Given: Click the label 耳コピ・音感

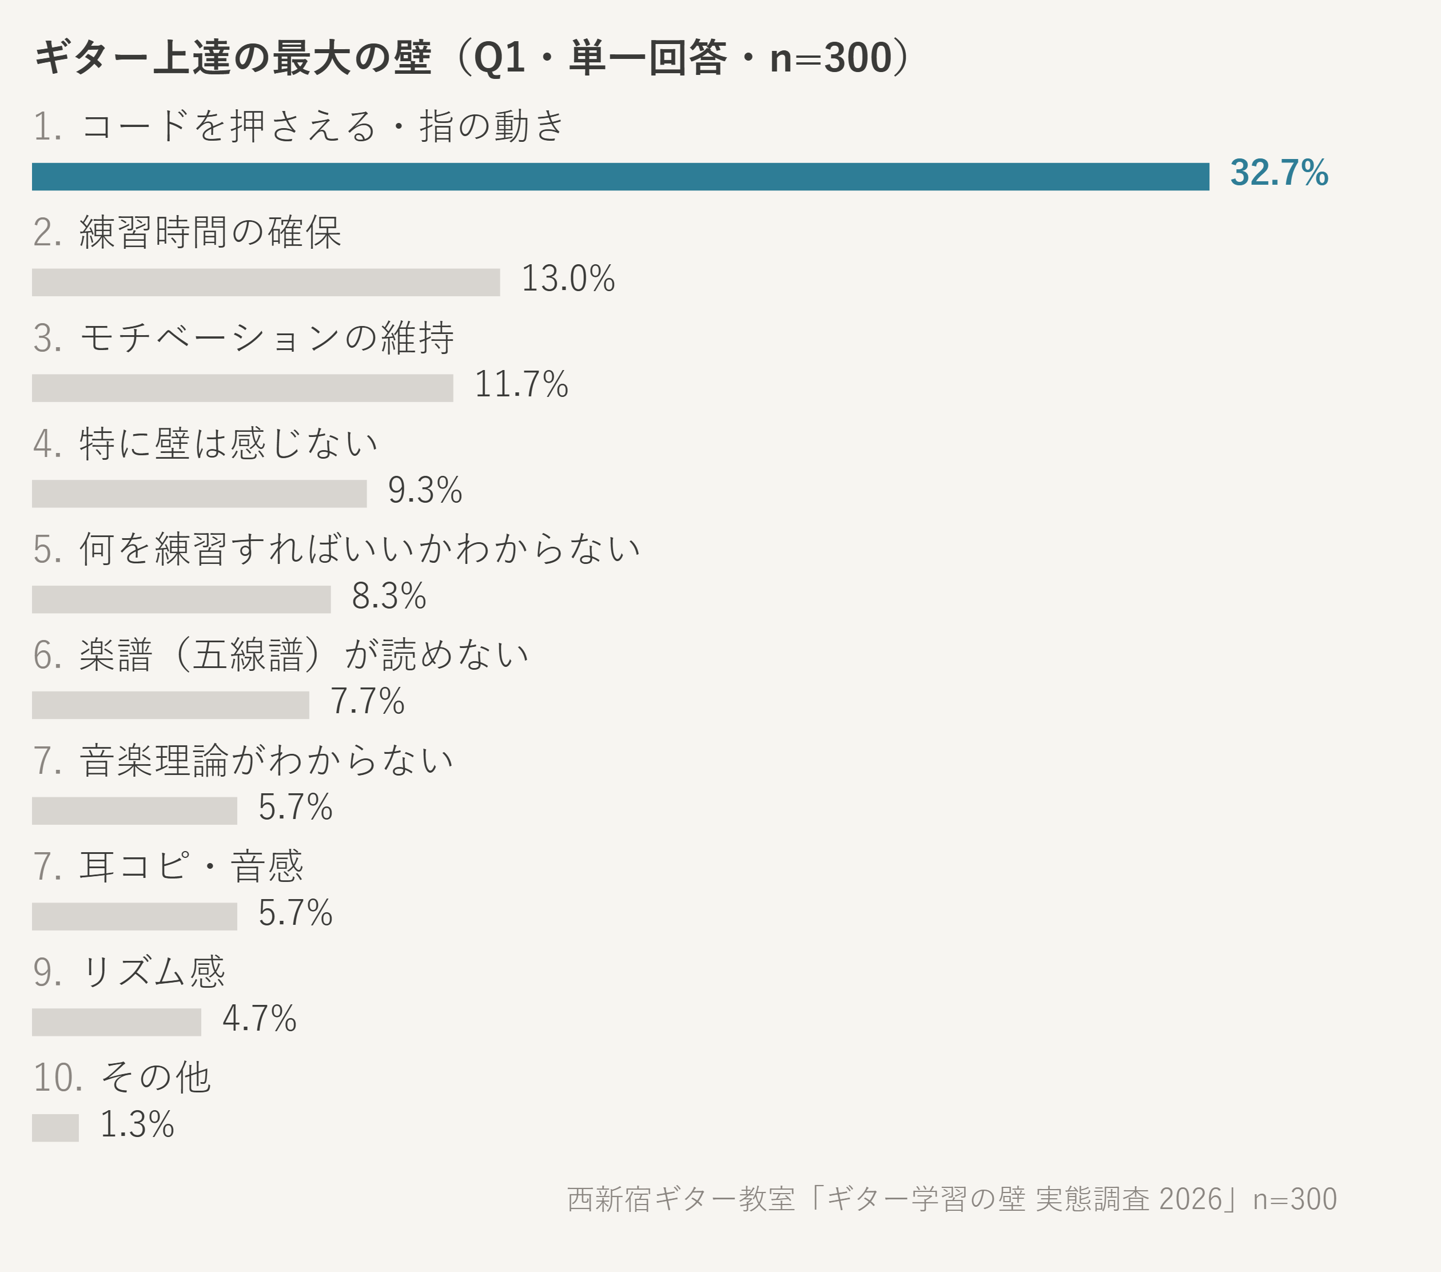Looking at the screenshot, I should (x=192, y=866).
